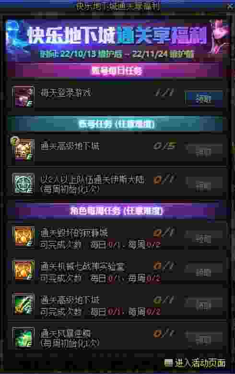Click greyed 领取 button for account 通关高级地下城 0/5
Screen dimensions: 235x374
coord(203,151)
